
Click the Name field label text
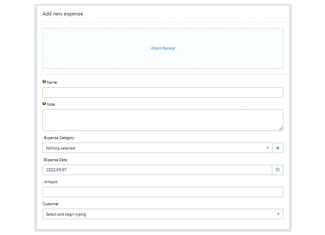(52, 82)
